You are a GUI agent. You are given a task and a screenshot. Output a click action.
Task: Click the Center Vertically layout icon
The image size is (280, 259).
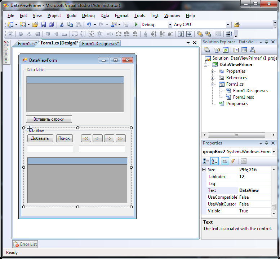point(189,34)
